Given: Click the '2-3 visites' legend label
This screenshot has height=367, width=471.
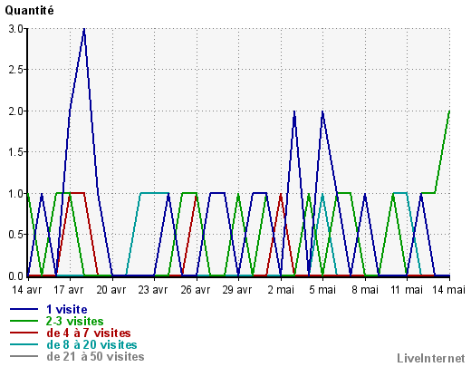Looking at the screenshot, I should click(x=75, y=321).
